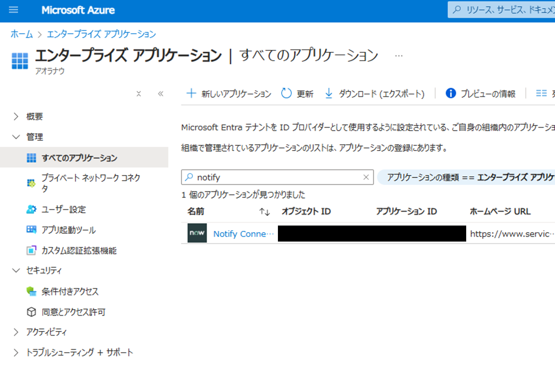Click the Microsoft Azure home title
555x387 pixels.
pyautogui.click(x=78, y=10)
